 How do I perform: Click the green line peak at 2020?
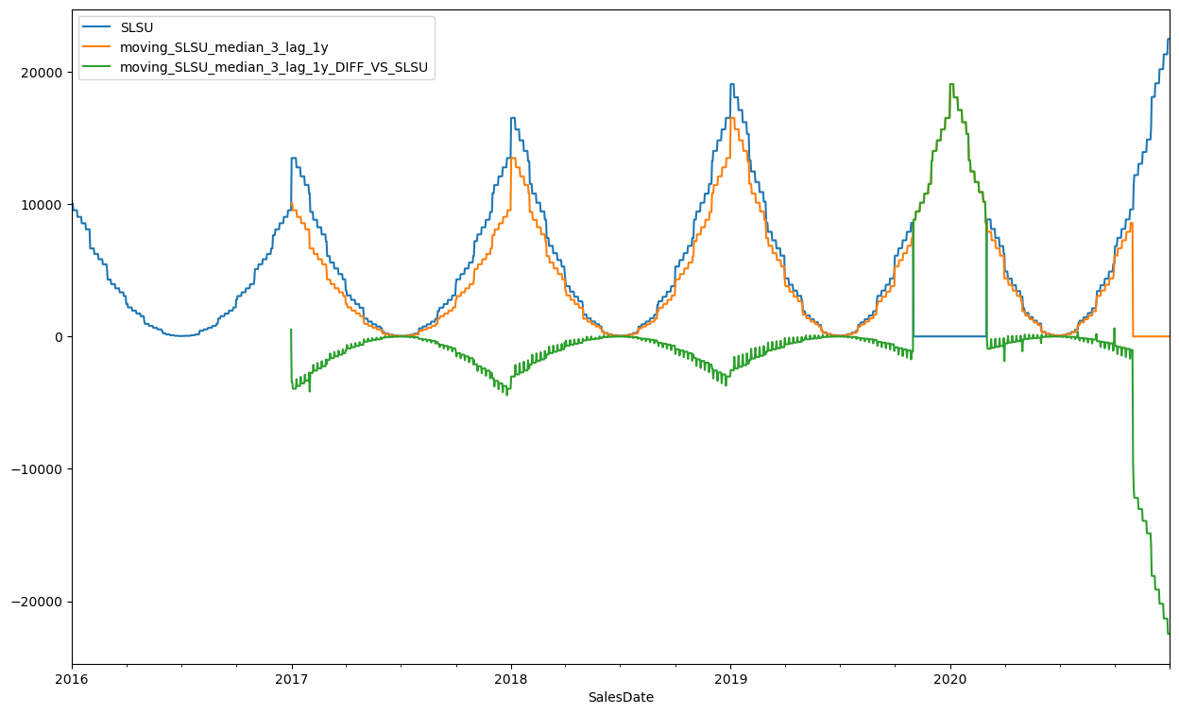tap(950, 85)
